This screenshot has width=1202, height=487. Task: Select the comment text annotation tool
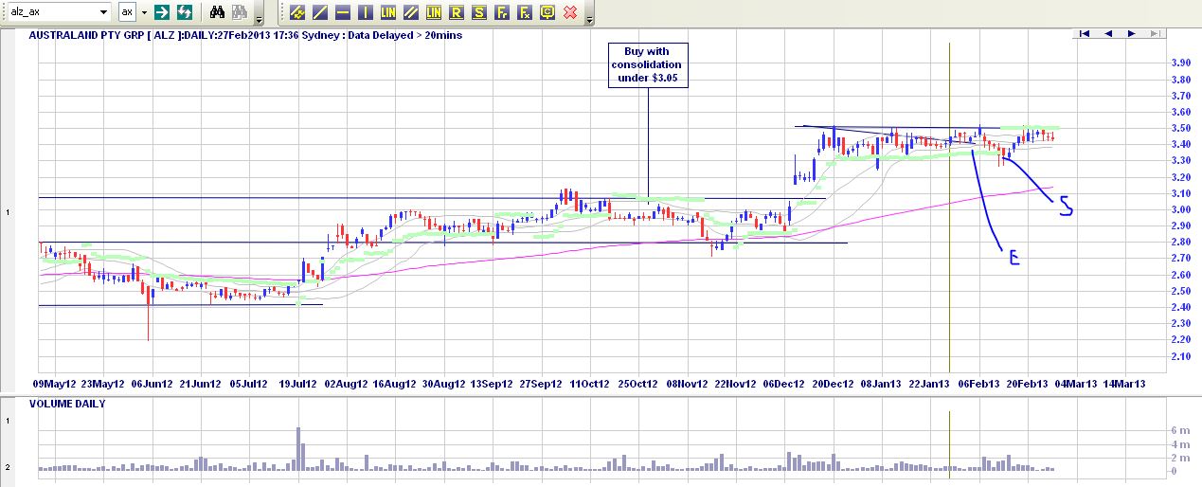click(547, 12)
